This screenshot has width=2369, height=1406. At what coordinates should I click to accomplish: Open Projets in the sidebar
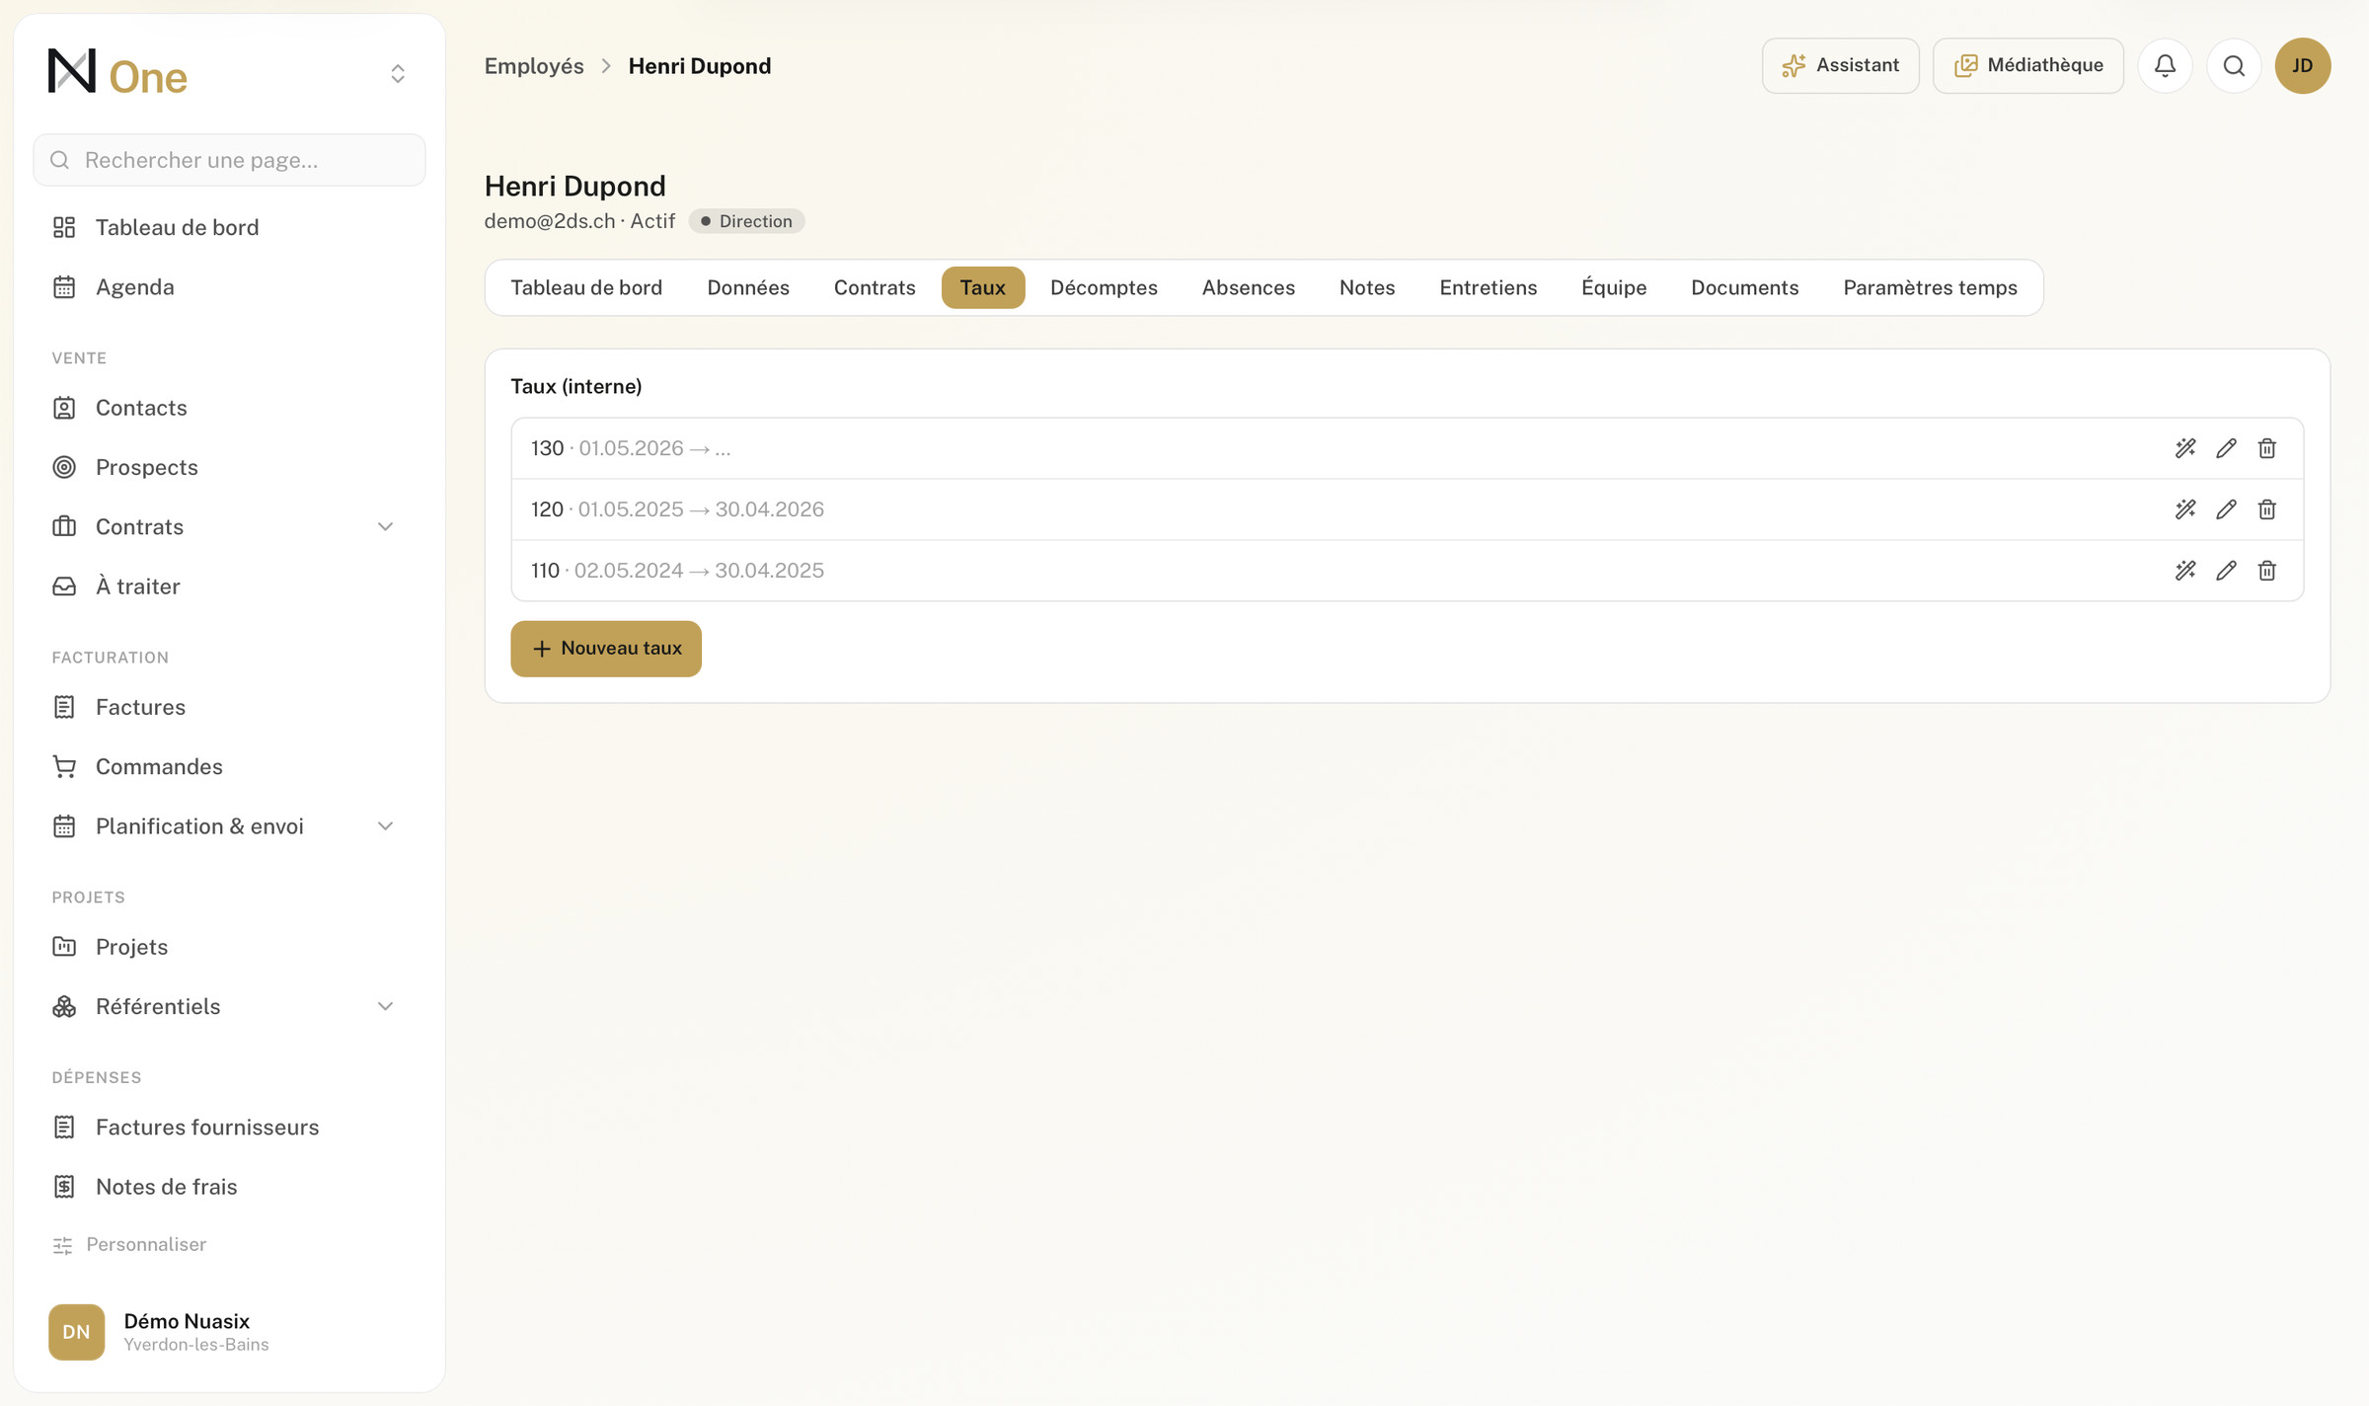click(229, 947)
